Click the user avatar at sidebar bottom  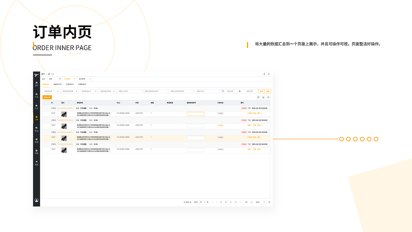pos(36,200)
